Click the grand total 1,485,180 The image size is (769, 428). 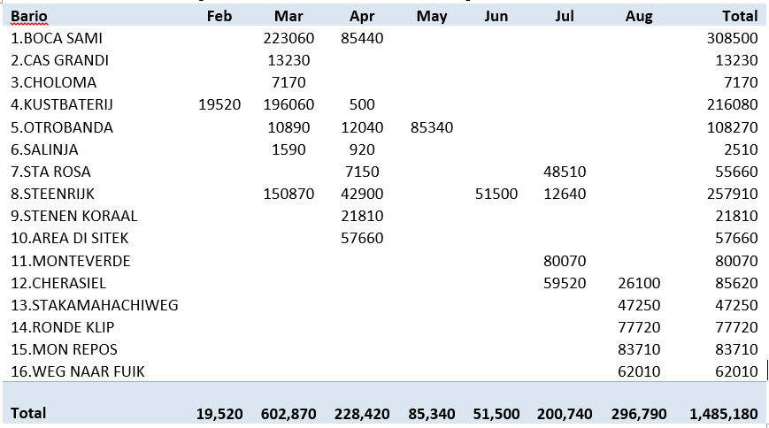click(723, 414)
